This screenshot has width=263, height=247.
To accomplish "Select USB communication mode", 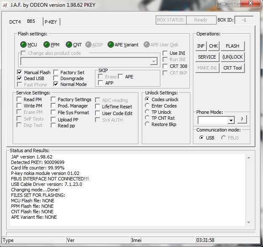I will (201, 138).
